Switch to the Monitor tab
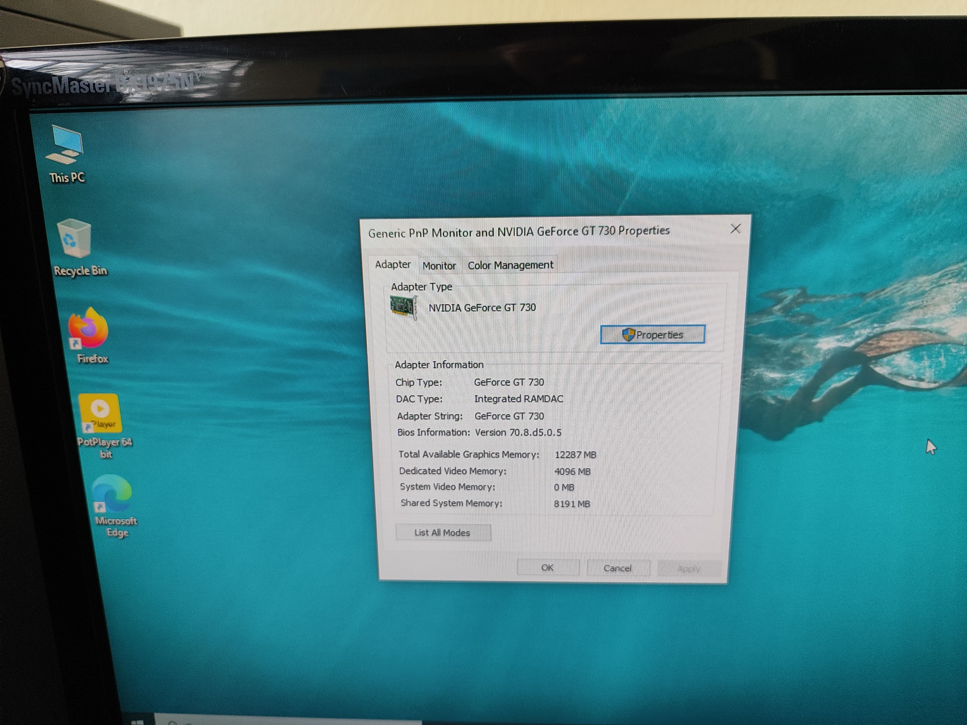Viewport: 967px width, 725px height. (x=439, y=265)
